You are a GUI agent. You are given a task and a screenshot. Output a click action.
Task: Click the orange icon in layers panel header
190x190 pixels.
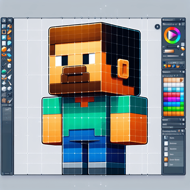(179, 131)
